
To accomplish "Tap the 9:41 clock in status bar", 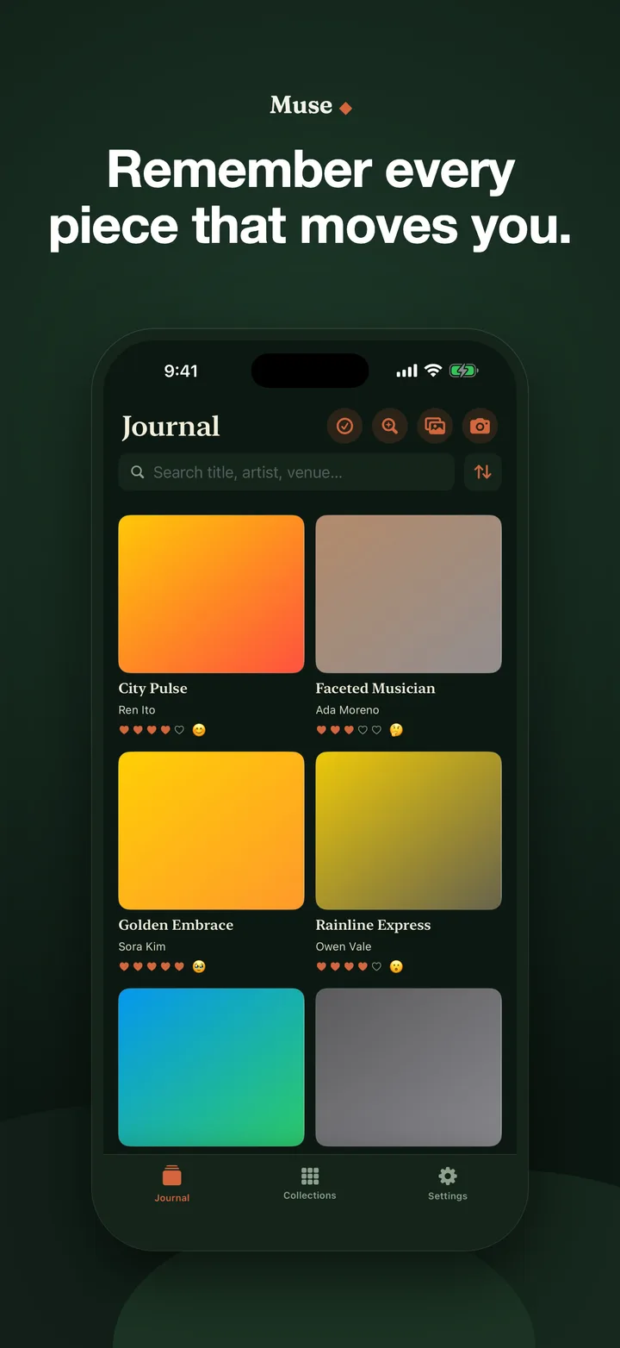I will 181,371.
